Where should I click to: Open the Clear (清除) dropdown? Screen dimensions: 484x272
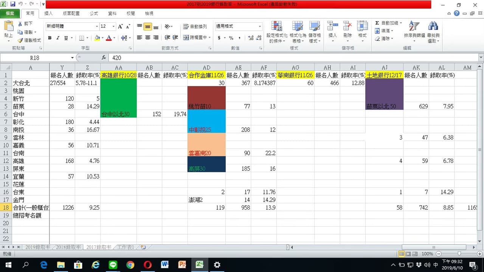(384, 39)
